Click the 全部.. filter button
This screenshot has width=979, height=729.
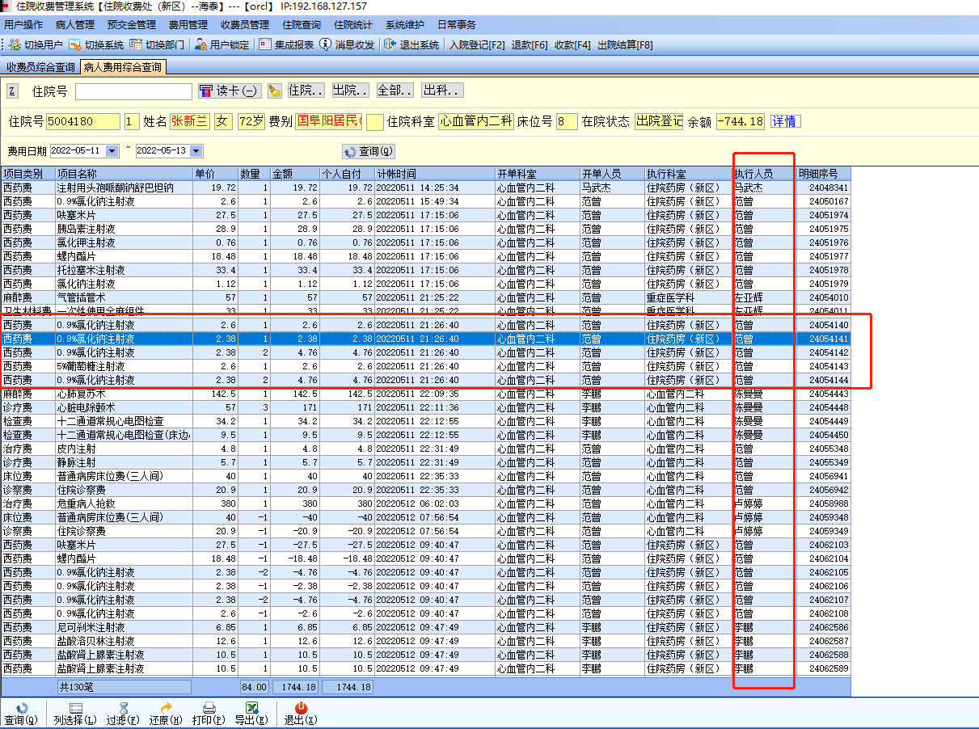point(395,91)
